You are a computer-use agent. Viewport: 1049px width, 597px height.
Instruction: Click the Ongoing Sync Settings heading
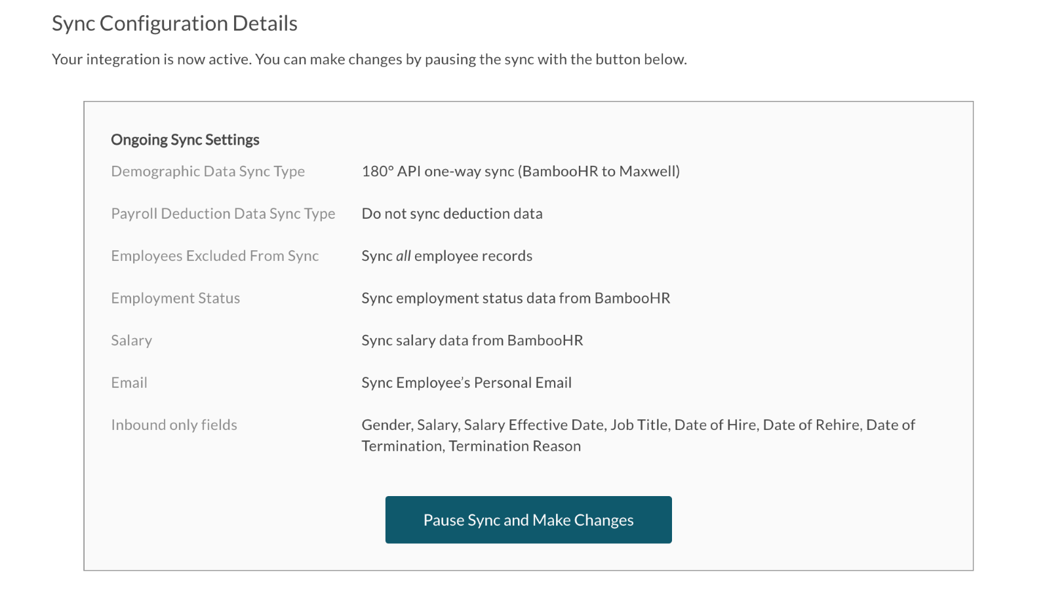click(185, 140)
